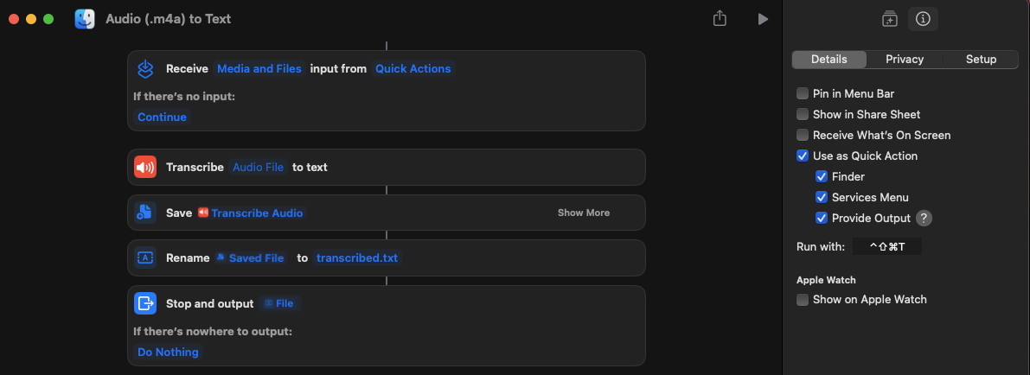Change the Do Nothing output option
1030x375 pixels.
point(168,352)
